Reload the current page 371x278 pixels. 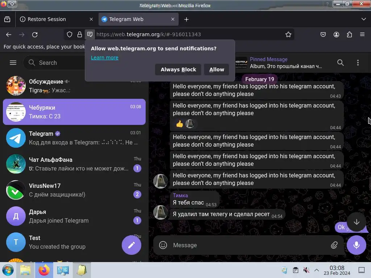click(x=35, y=34)
